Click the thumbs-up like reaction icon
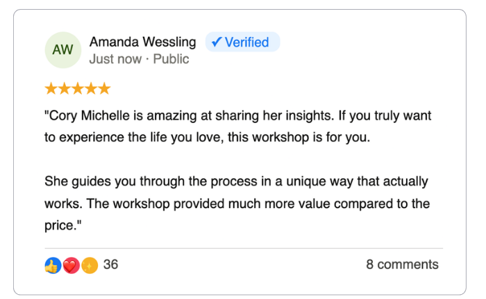Screen dimensions: 486x299 coord(53,265)
